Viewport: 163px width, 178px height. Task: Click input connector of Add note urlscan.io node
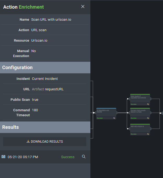coord(130,129)
